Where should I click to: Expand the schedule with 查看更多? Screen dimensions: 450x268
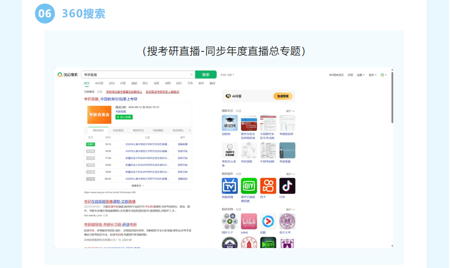(138, 186)
